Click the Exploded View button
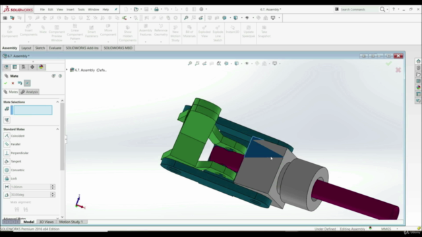This screenshot has width=422, height=237. (204, 32)
